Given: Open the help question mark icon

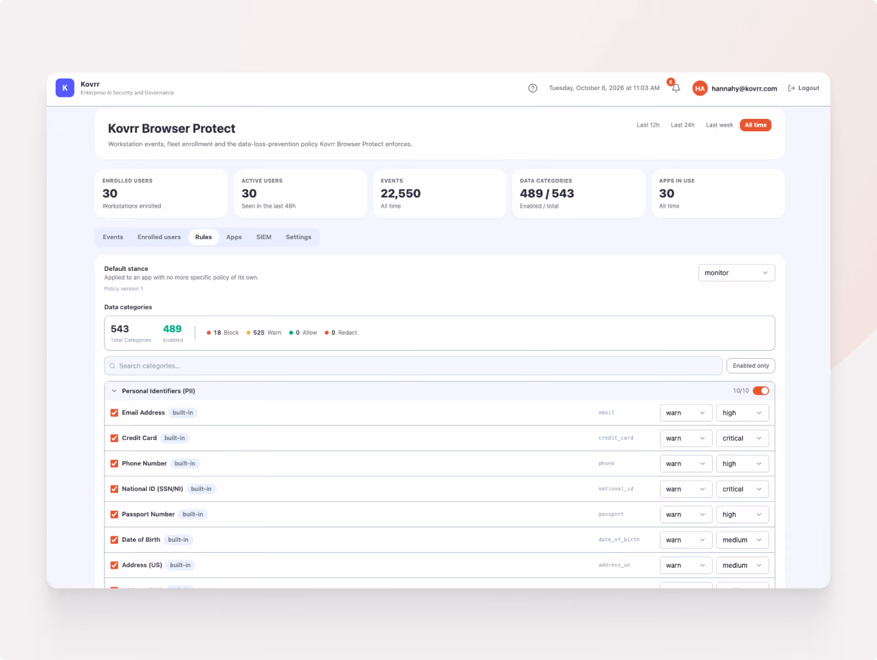Looking at the screenshot, I should click(x=533, y=88).
